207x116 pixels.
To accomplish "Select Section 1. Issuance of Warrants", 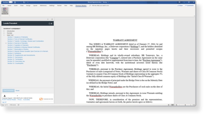I will point(18,37).
